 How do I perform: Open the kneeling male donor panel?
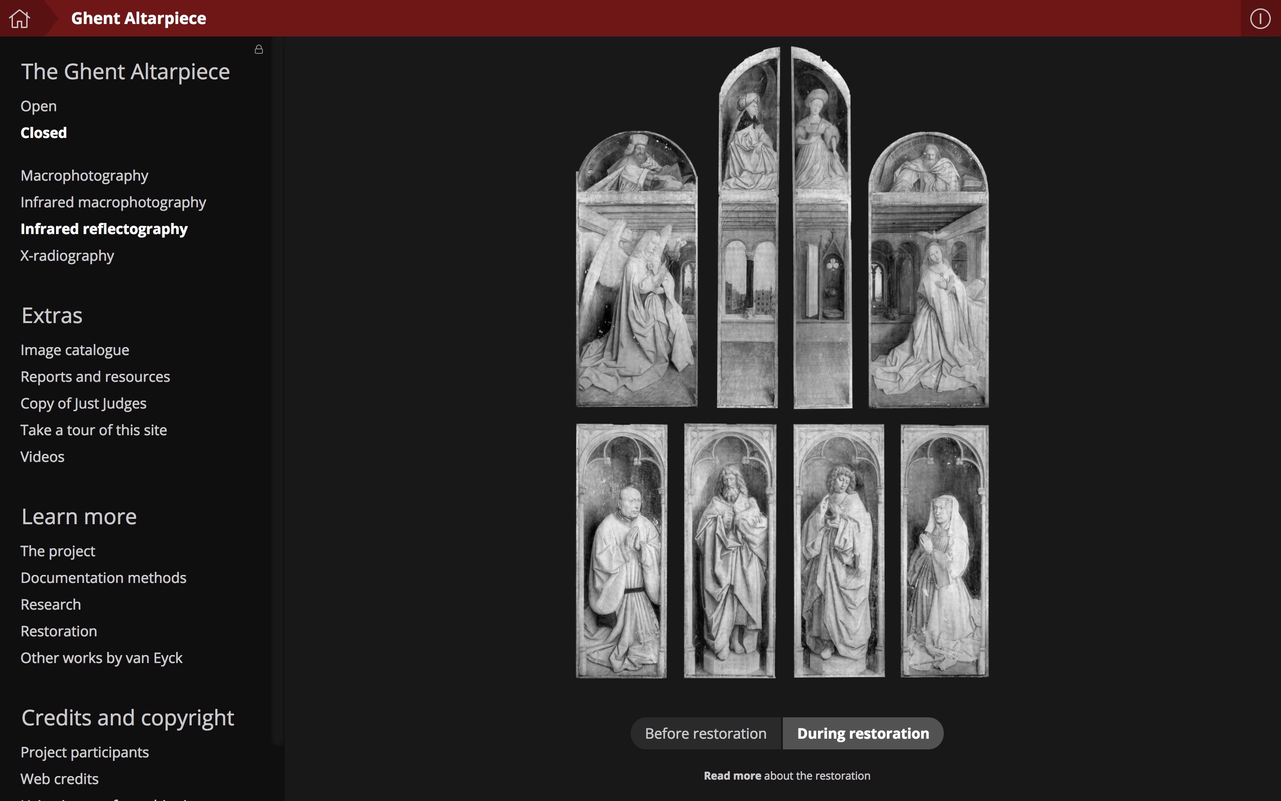(x=621, y=551)
